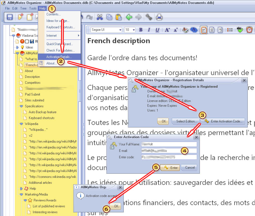Click the Copy toolbar icon
The image size is (255, 216).
click(109, 17)
